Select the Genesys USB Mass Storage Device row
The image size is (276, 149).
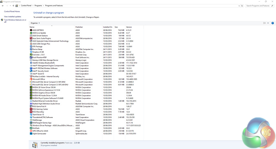[86, 60]
